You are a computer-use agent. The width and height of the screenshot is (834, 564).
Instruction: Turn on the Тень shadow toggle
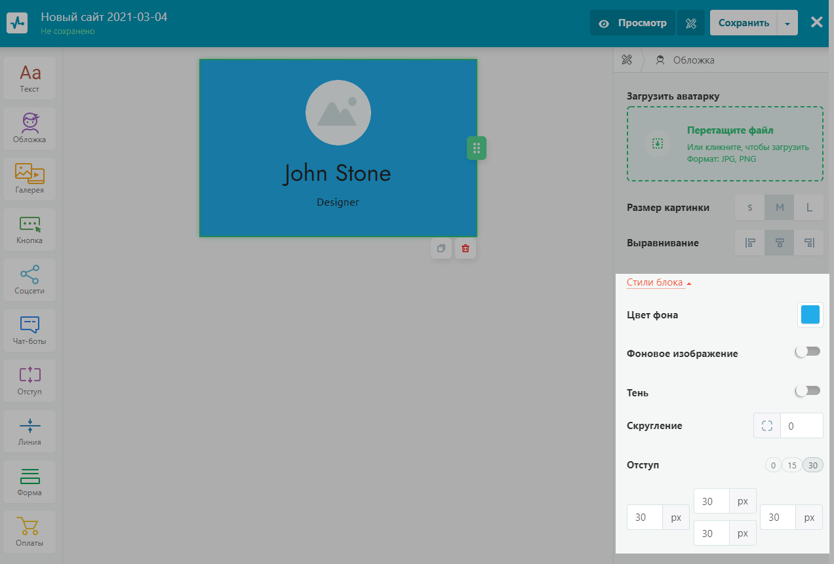pyautogui.click(x=808, y=391)
